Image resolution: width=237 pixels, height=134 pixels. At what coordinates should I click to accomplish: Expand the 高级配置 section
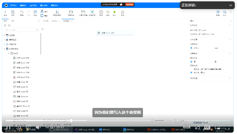point(230,78)
